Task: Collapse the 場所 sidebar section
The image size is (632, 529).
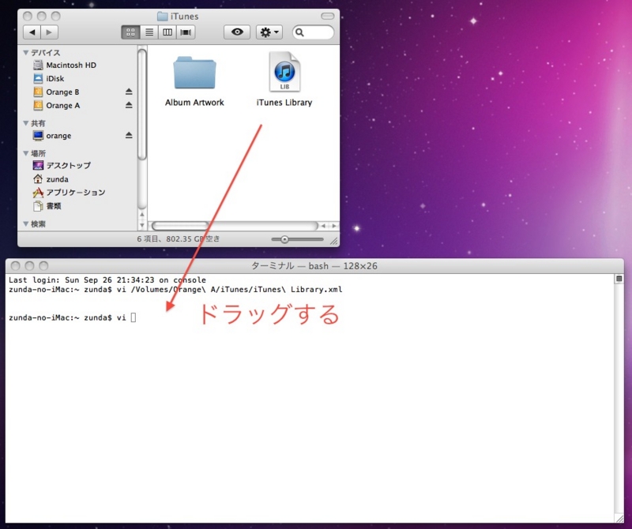Action: [26, 153]
